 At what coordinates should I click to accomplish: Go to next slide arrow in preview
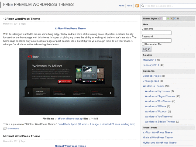tap(111, 93)
